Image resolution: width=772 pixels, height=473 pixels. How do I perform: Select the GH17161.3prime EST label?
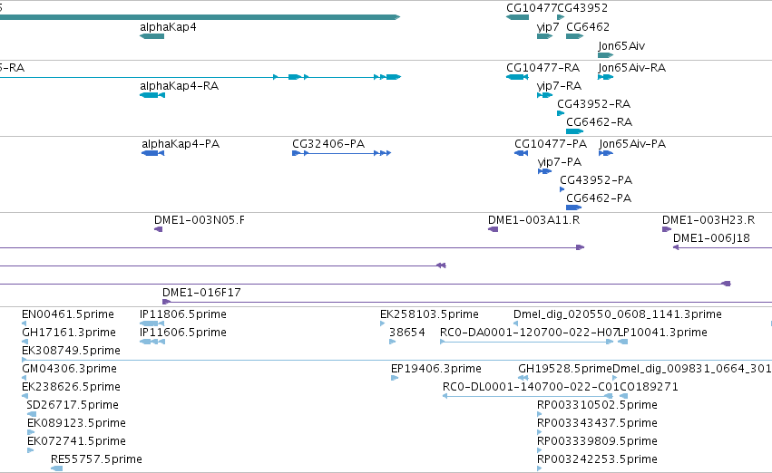click(69, 333)
